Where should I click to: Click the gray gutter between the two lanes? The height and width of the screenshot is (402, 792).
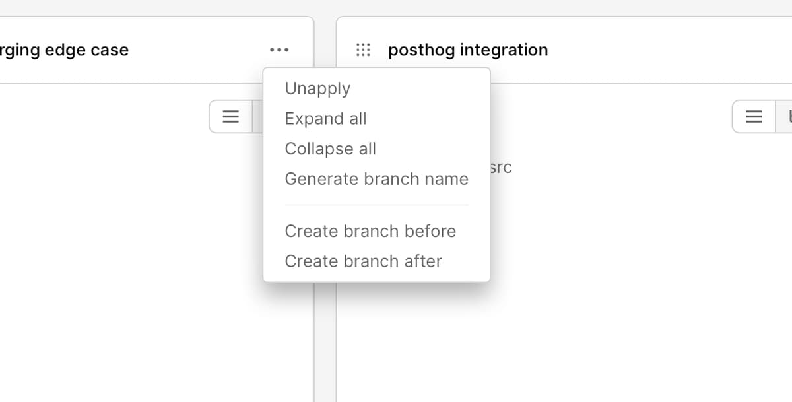325,330
